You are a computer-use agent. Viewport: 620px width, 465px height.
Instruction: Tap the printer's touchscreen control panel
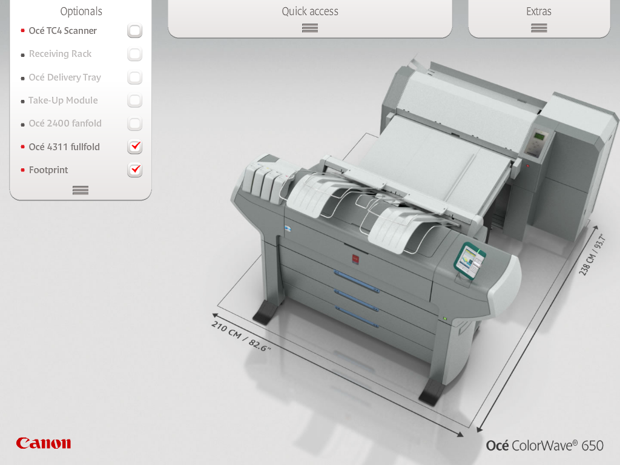click(469, 261)
